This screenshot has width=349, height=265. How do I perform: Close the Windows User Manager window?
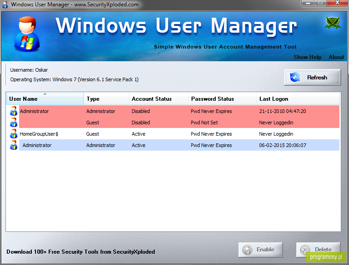coord(338,3)
